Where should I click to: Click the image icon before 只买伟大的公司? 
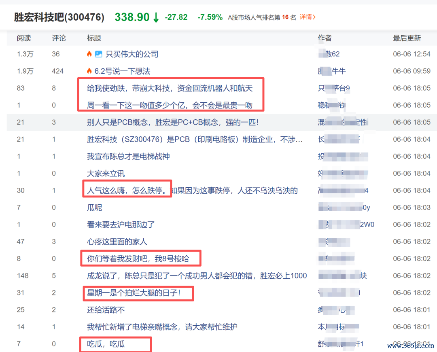(98, 54)
